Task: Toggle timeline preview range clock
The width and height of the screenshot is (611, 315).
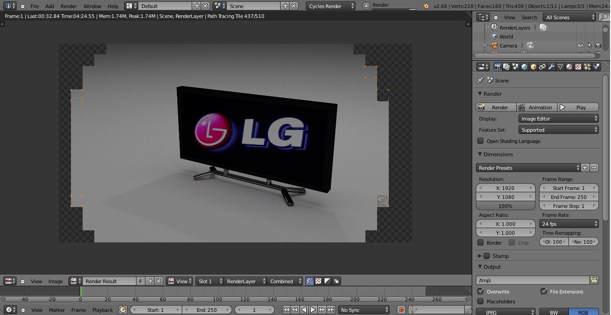Action: coord(123,310)
